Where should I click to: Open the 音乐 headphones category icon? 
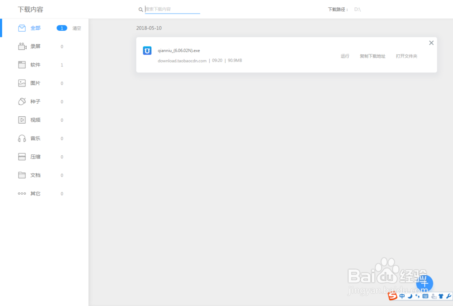click(22, 138)
